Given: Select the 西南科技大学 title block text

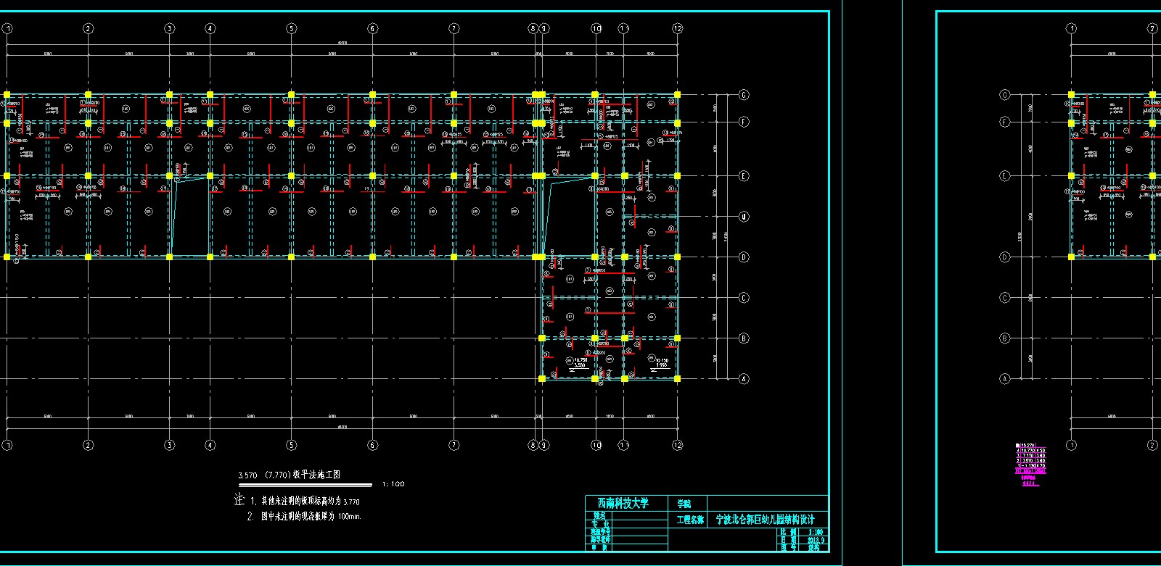Looking at the screenshot, I should [x=623, y=503].
